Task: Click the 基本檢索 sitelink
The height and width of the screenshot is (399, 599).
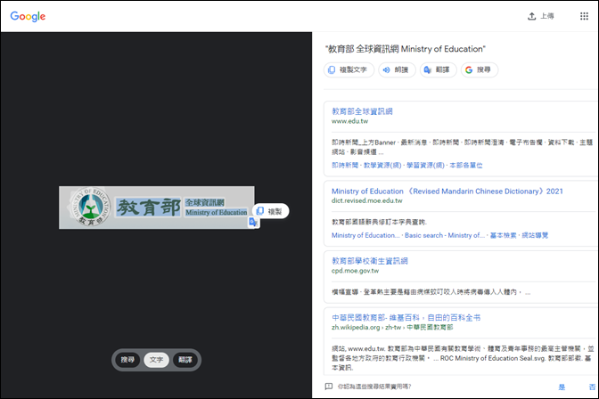Action: pyautogui.click(x=503, y=235)
